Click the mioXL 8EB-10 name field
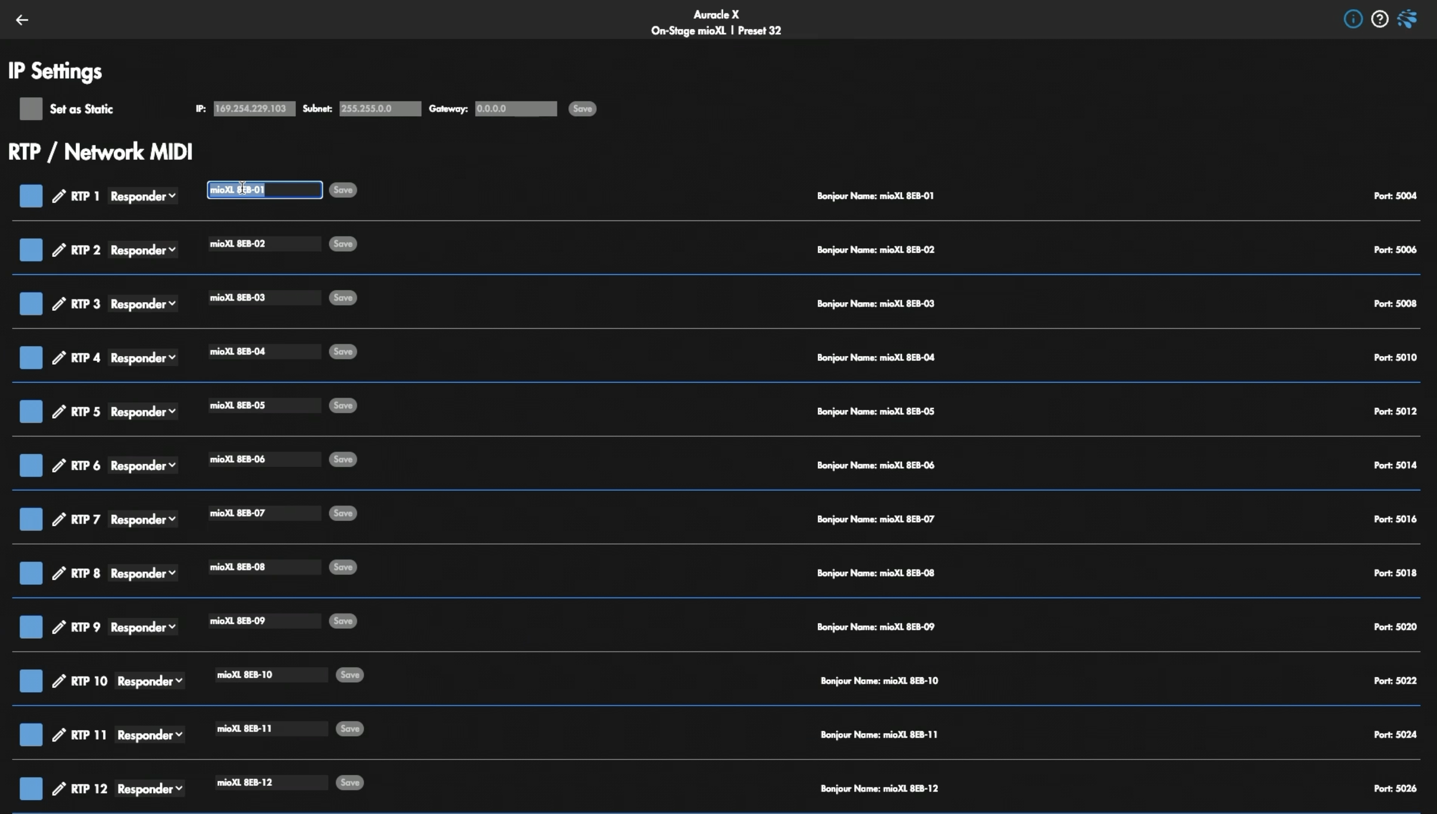Screen dimensions: 1437x814 271,675
